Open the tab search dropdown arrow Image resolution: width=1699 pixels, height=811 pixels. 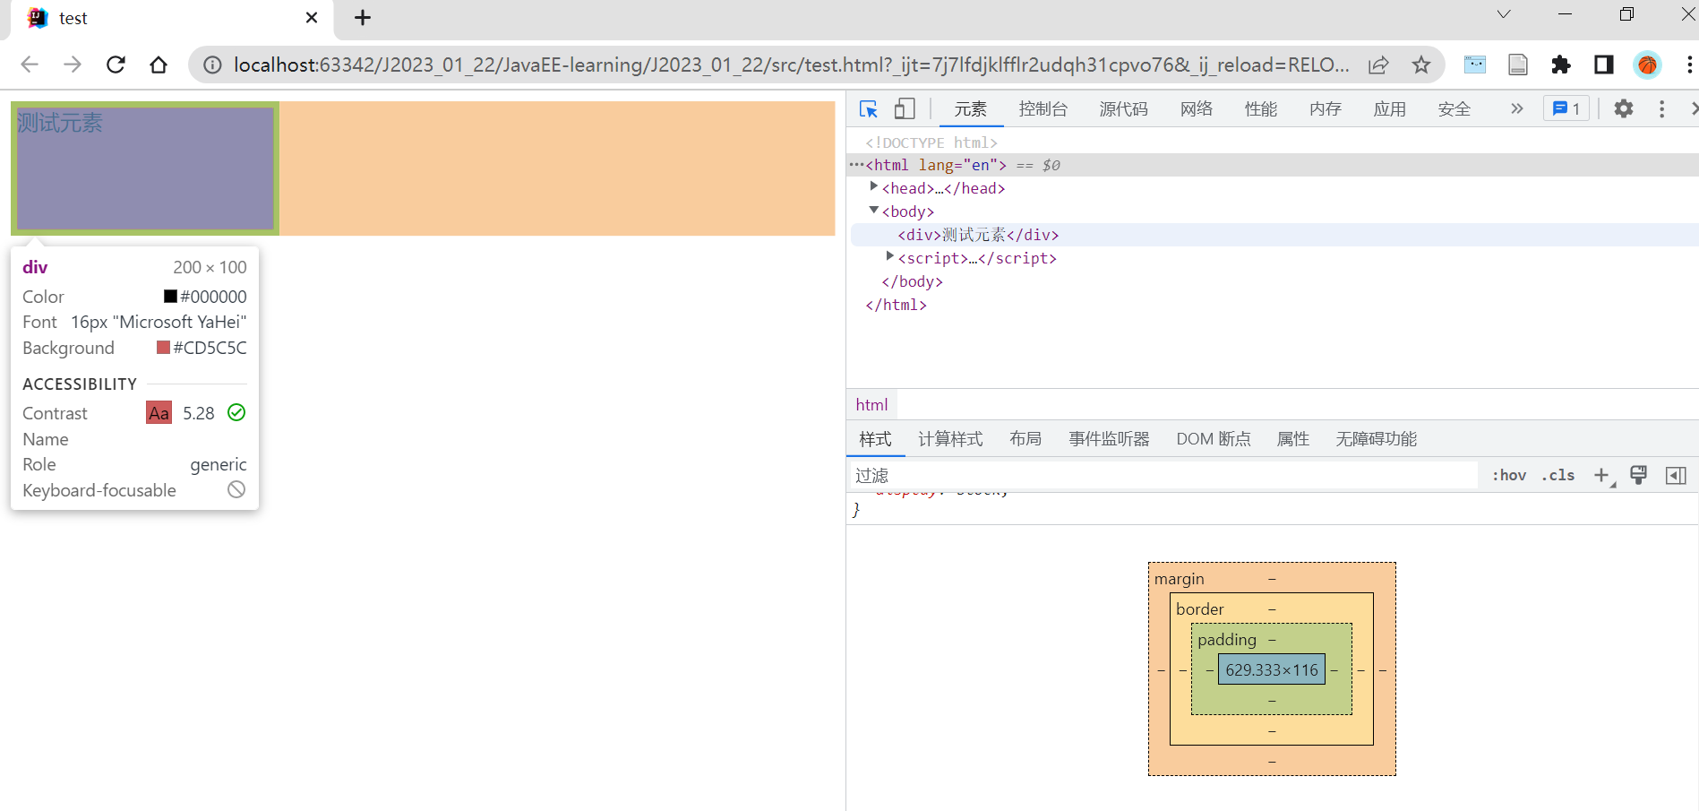[x=1504, y=14]
